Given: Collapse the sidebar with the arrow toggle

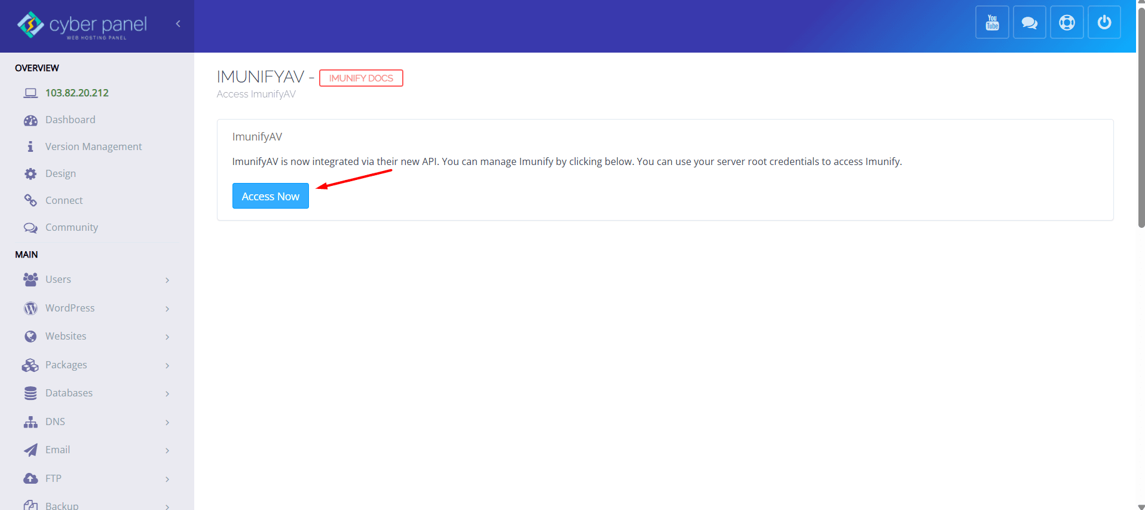Looking at the screenshot, I should (x=178, y=24).
